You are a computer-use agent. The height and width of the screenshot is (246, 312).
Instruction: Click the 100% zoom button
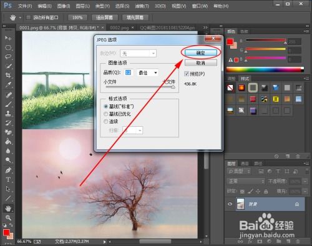pos(77,17)
